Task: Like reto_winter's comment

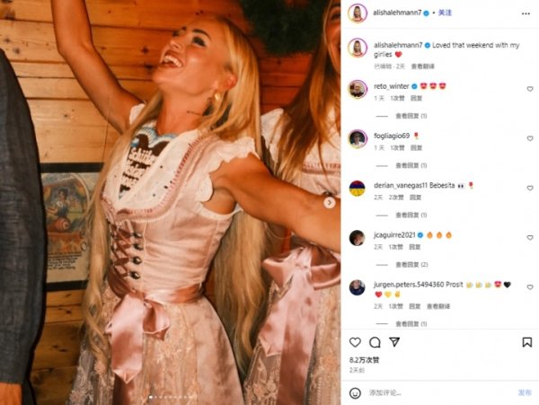Action: pos(530,89)
